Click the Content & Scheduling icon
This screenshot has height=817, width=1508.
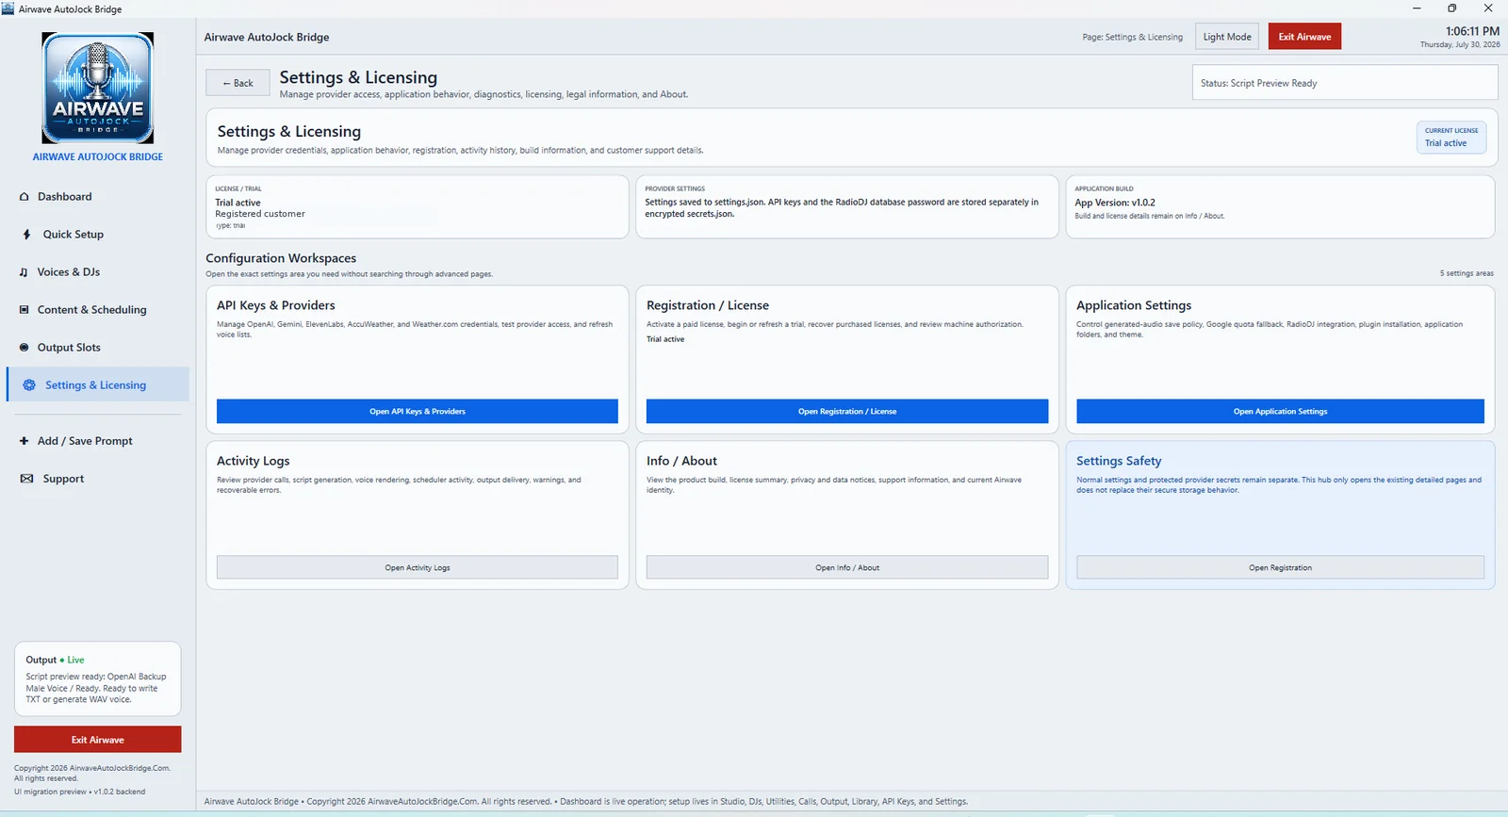tap(25, 310)
